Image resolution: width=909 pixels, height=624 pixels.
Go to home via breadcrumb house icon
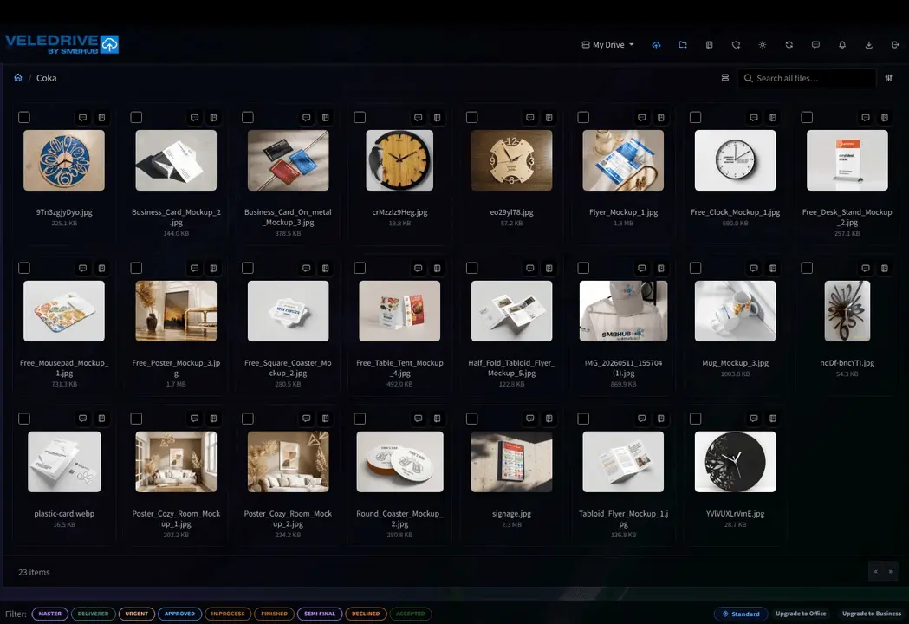(18, 78)
